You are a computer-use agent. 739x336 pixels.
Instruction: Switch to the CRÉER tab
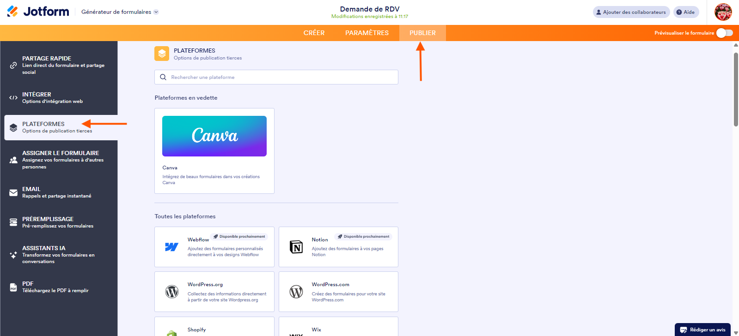point(314,33)
